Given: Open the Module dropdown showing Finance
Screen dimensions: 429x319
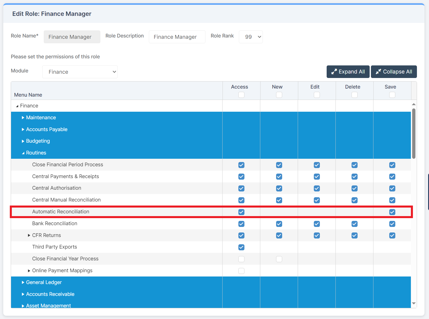Looking at the screenshot, I should pyautogui.click(x=80, y=72).
